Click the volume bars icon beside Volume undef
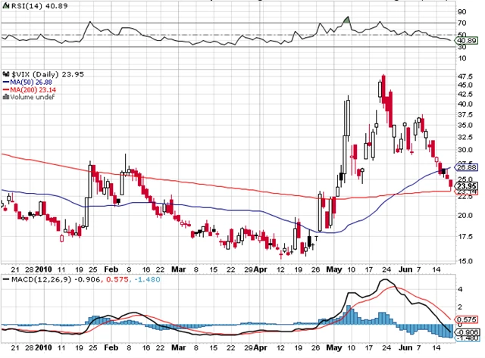 tap(6, 97)
